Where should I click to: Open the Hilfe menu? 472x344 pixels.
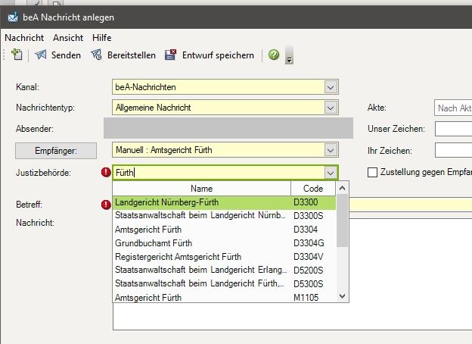[x=102, y=38]
